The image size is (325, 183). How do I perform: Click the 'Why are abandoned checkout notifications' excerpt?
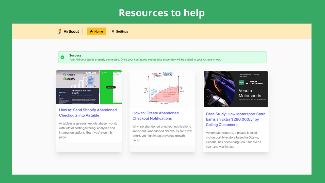(x=162, y=133)
